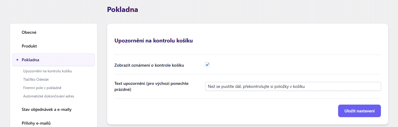Click the blue checkmark in the notice checkbox
The image size is (398, 127).
pos(207,65)
